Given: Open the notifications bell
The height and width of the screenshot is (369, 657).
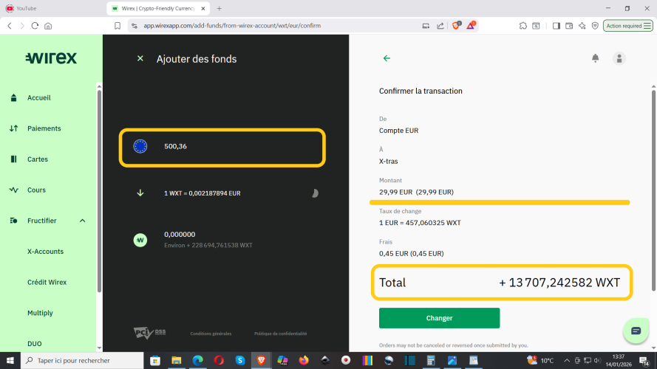Looking at the screenshot, I should (x=595, y=58).
